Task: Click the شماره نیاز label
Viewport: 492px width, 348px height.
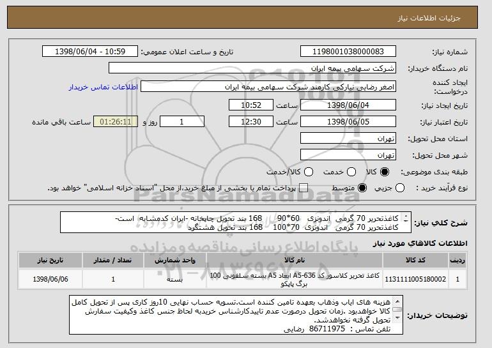Action: (450, 52)
